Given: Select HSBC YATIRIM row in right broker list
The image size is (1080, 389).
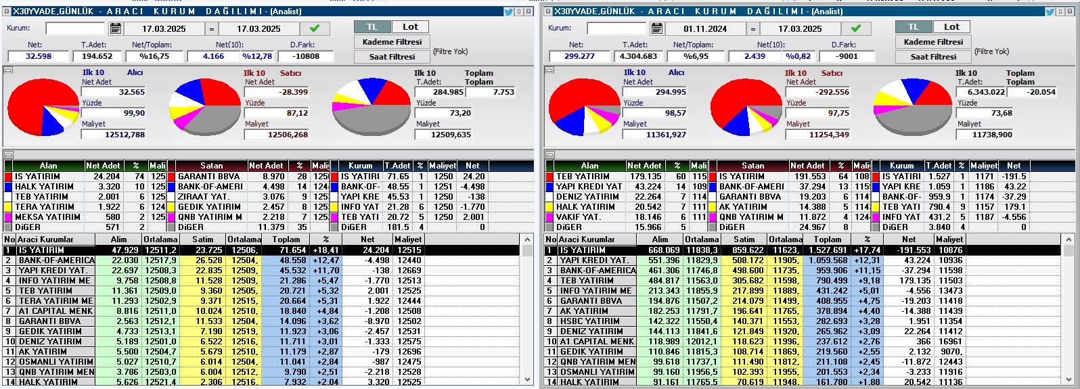Looking at the screenshot, I should coord(803,321).
